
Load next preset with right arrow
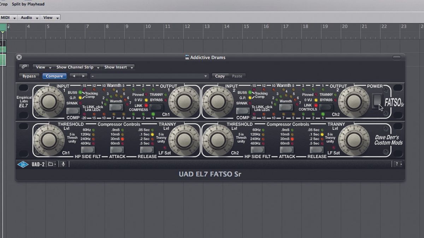[x=83, y=76]
